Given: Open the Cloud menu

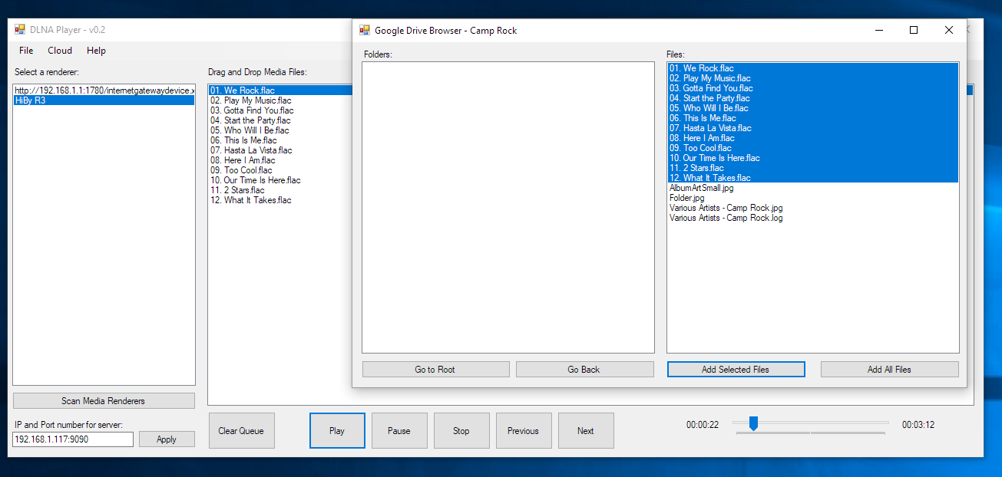Looking at the screenshot, I should [60, 51].
